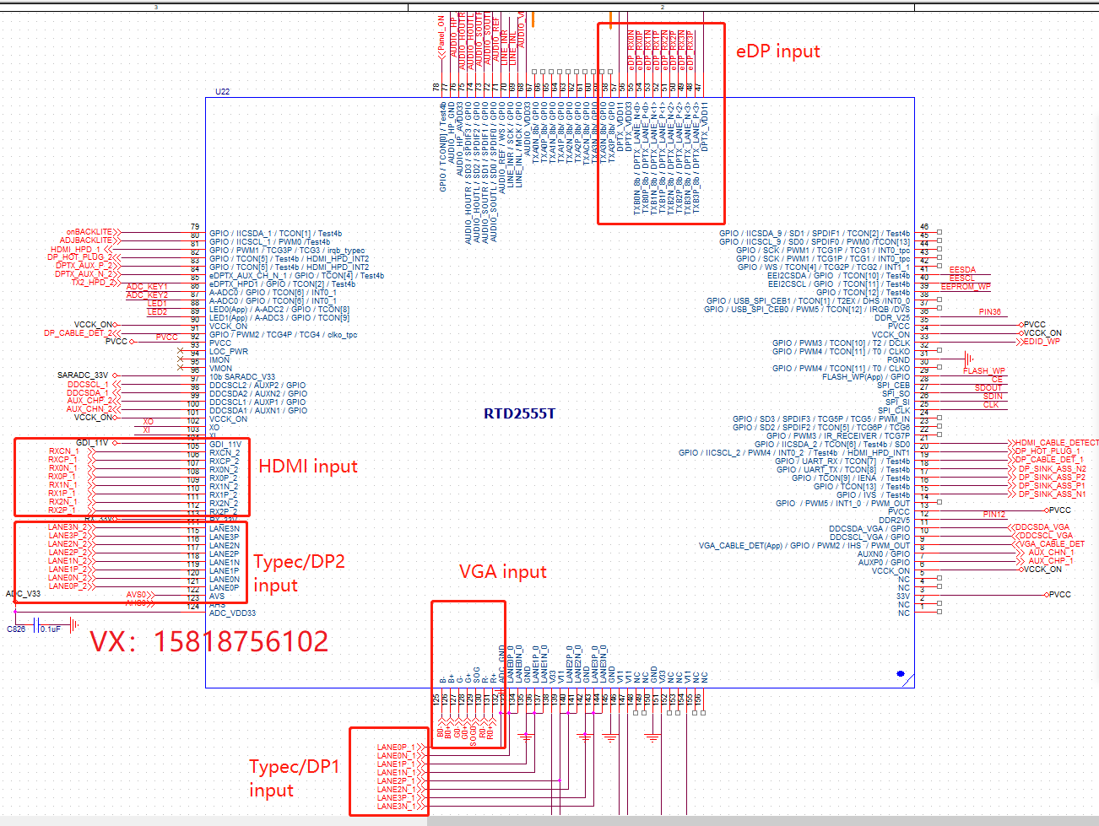Select the eDP_RX3P net label
The width and height of the screenshot is (1099, 826).
690,50
